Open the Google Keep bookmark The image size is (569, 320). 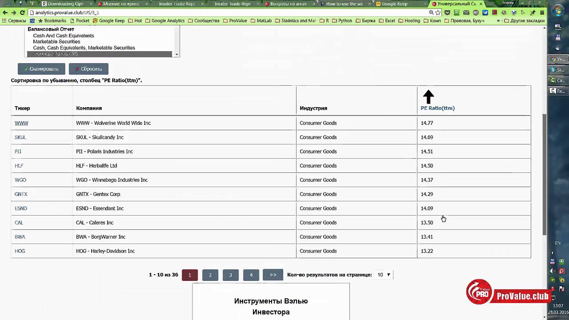108,20
